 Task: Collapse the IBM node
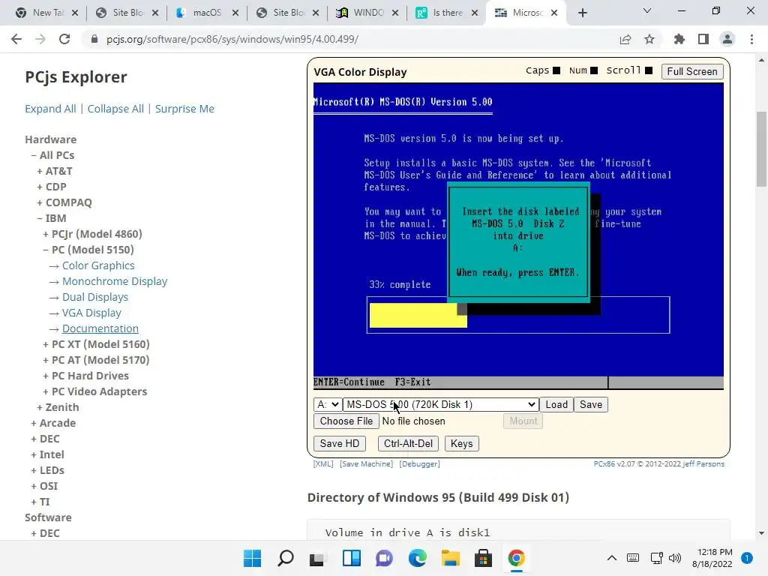pyautogui.click(x=40, y=218)
